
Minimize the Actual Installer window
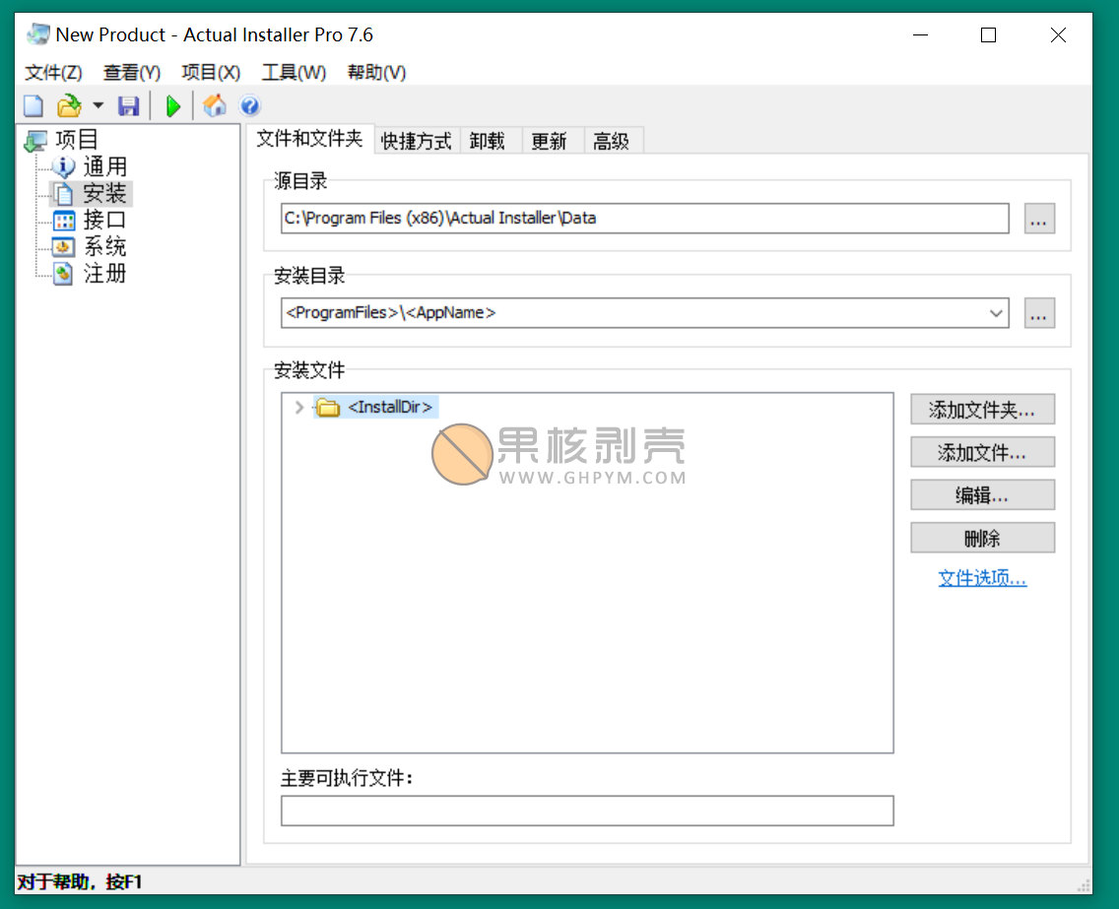coord(921,35)
